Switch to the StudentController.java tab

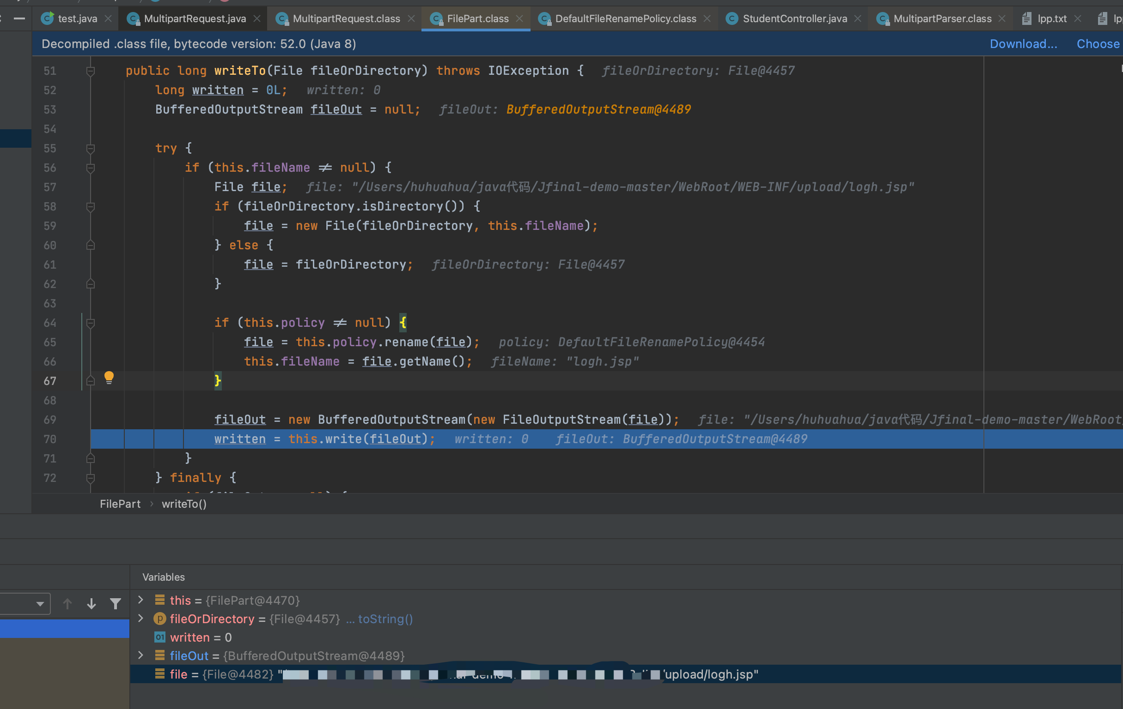tap(794, 18)
